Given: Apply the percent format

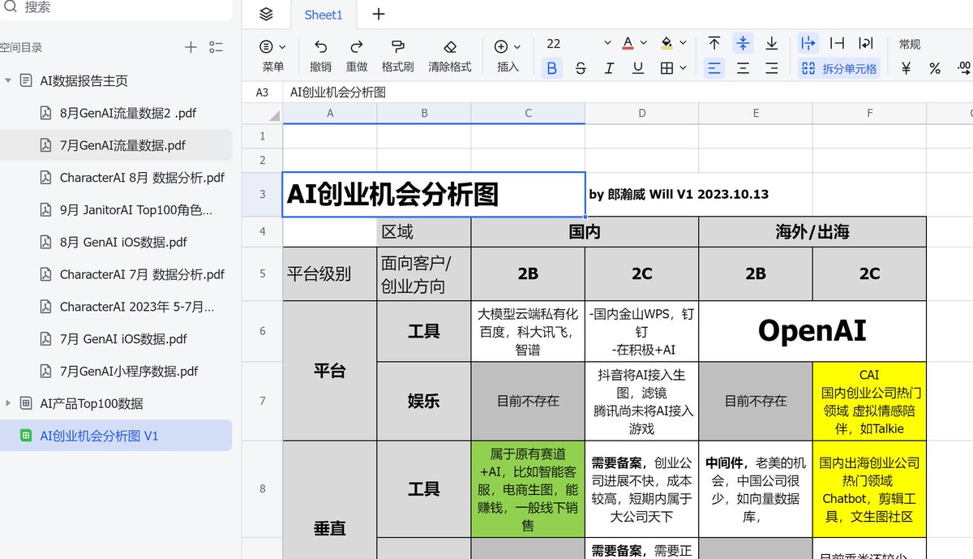Looking at the screenshot, I should [935, 68].
